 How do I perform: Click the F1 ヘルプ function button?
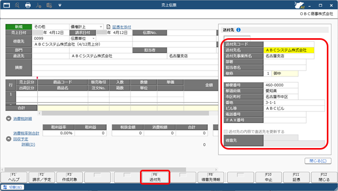pyautogui.click(x=14, y=177)
